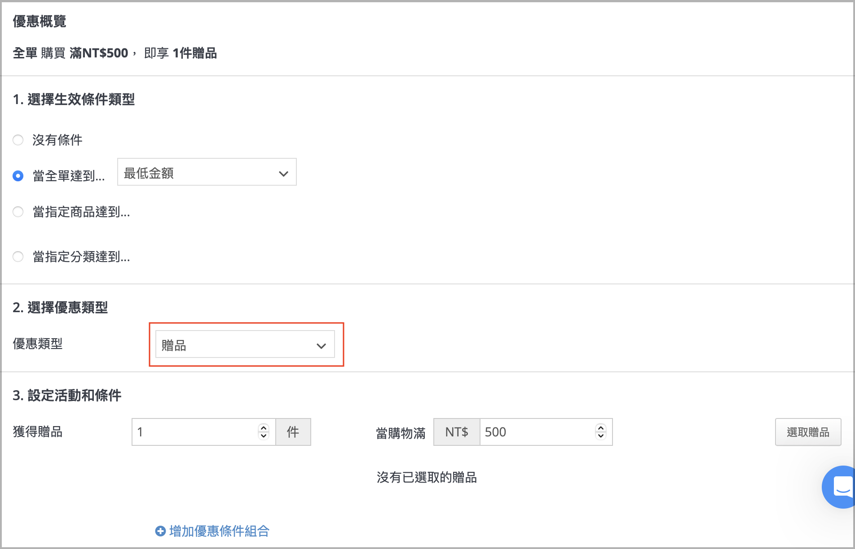Raise the NT$500 amount using up arrow

[x=601, y=428]
